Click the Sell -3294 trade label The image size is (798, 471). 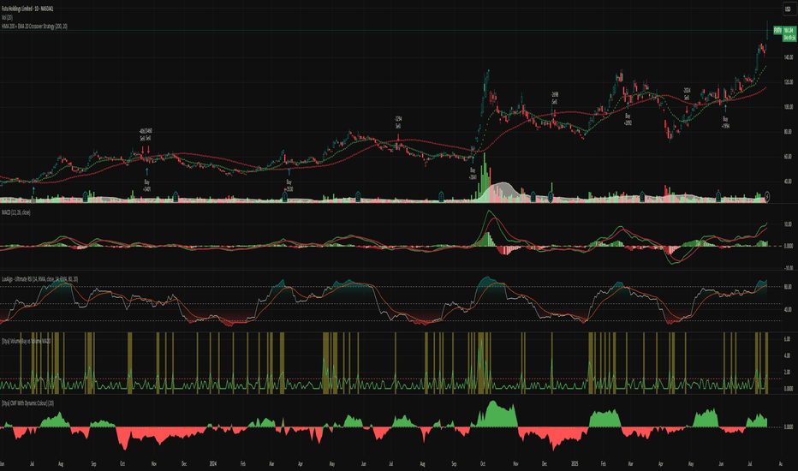tap(398, 122)
